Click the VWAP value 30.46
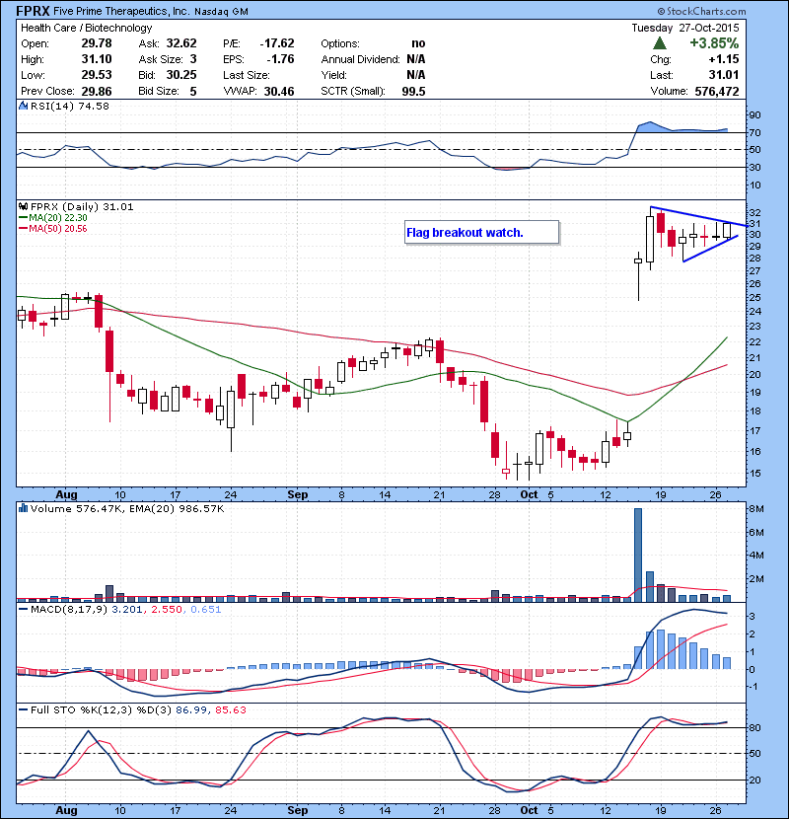 click(x=279, y=91)
